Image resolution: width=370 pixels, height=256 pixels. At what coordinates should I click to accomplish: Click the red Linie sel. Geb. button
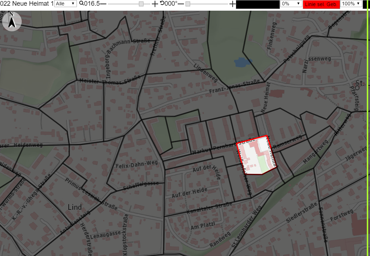321,4
